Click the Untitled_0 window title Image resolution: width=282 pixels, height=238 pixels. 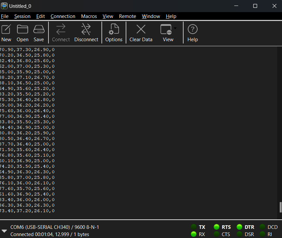click(20, 6)
